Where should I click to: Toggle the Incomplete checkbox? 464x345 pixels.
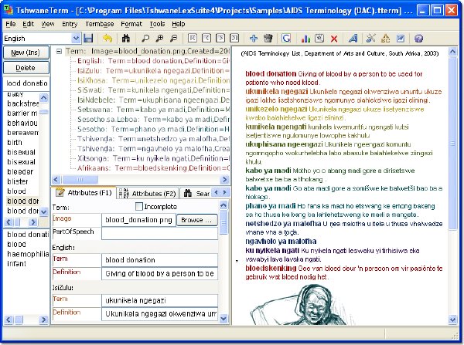138,207
